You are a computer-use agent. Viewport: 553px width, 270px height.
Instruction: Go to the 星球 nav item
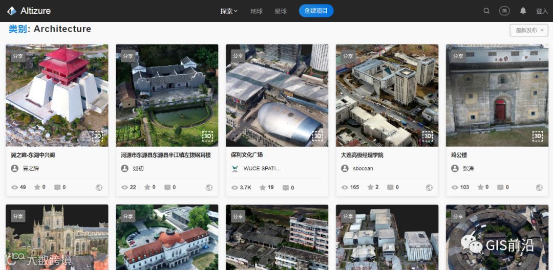pos(281,11)
